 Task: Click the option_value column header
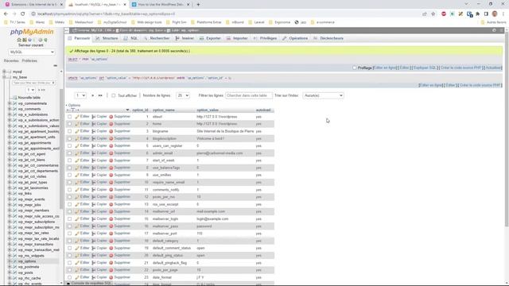click(208, 110)
